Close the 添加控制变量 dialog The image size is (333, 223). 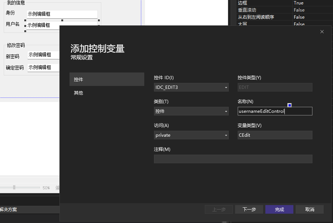(322, 32)
